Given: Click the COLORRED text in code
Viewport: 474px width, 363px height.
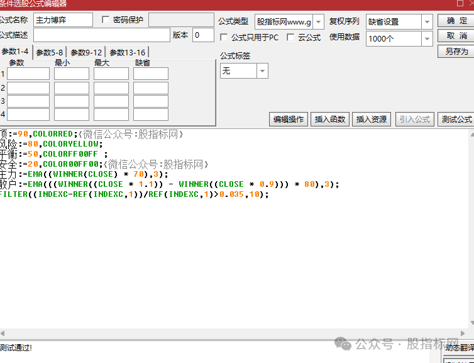Looking at the screenshot, I should tap(53, 134).
